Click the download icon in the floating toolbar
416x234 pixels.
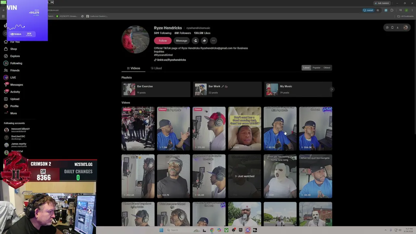(397, 28)
